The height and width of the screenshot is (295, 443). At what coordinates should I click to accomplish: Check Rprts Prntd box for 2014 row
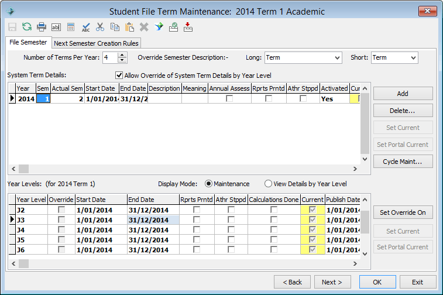pyautogui.click(x=269, y=98)
